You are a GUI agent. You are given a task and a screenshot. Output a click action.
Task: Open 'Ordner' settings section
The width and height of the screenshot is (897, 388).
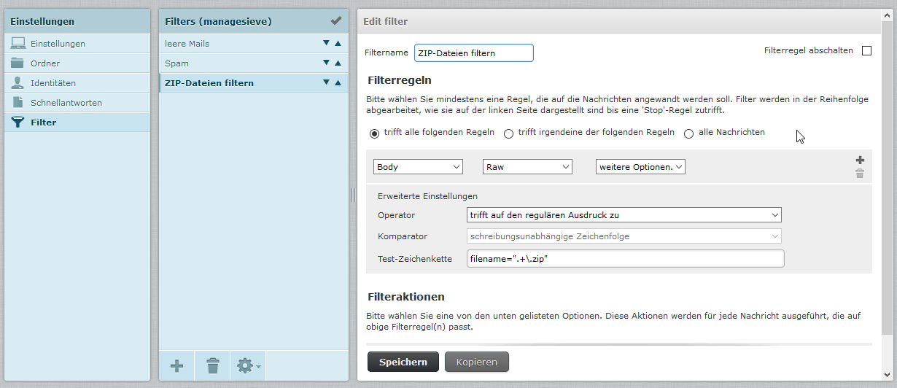(45, 63)
